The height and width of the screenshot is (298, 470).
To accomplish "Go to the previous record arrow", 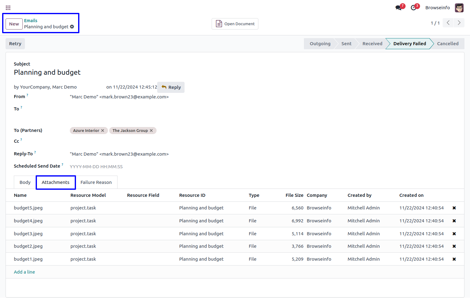I will point(448,23).
